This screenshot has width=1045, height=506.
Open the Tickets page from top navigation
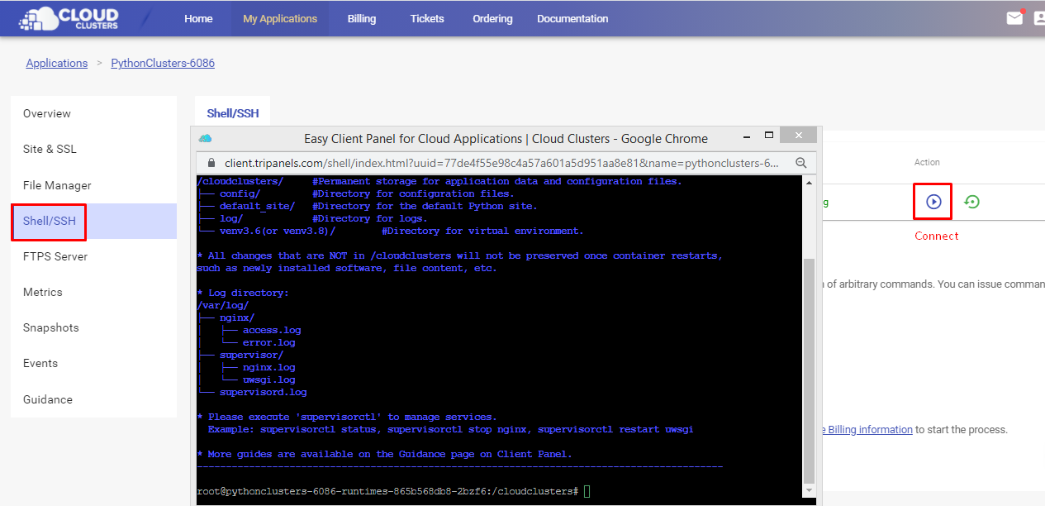pyautogui.click(x=427, y=18)
